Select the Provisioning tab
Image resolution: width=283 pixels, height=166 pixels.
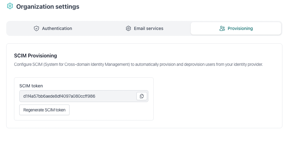236,28
